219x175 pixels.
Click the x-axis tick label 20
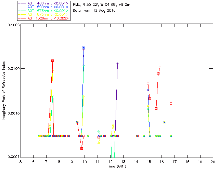pos(213,162)
